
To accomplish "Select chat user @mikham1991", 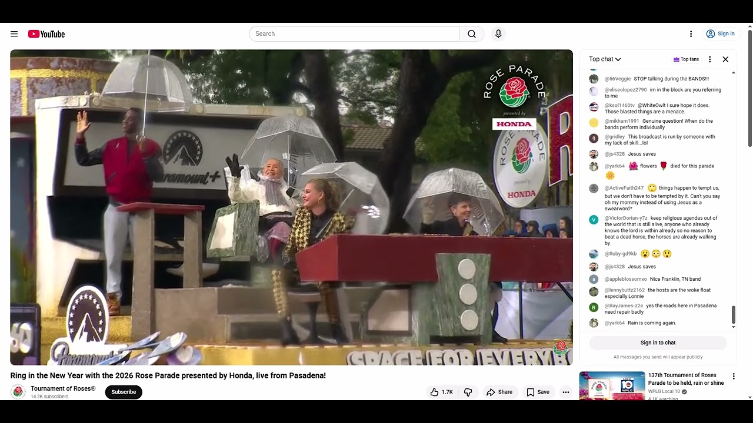I will 621,121.
